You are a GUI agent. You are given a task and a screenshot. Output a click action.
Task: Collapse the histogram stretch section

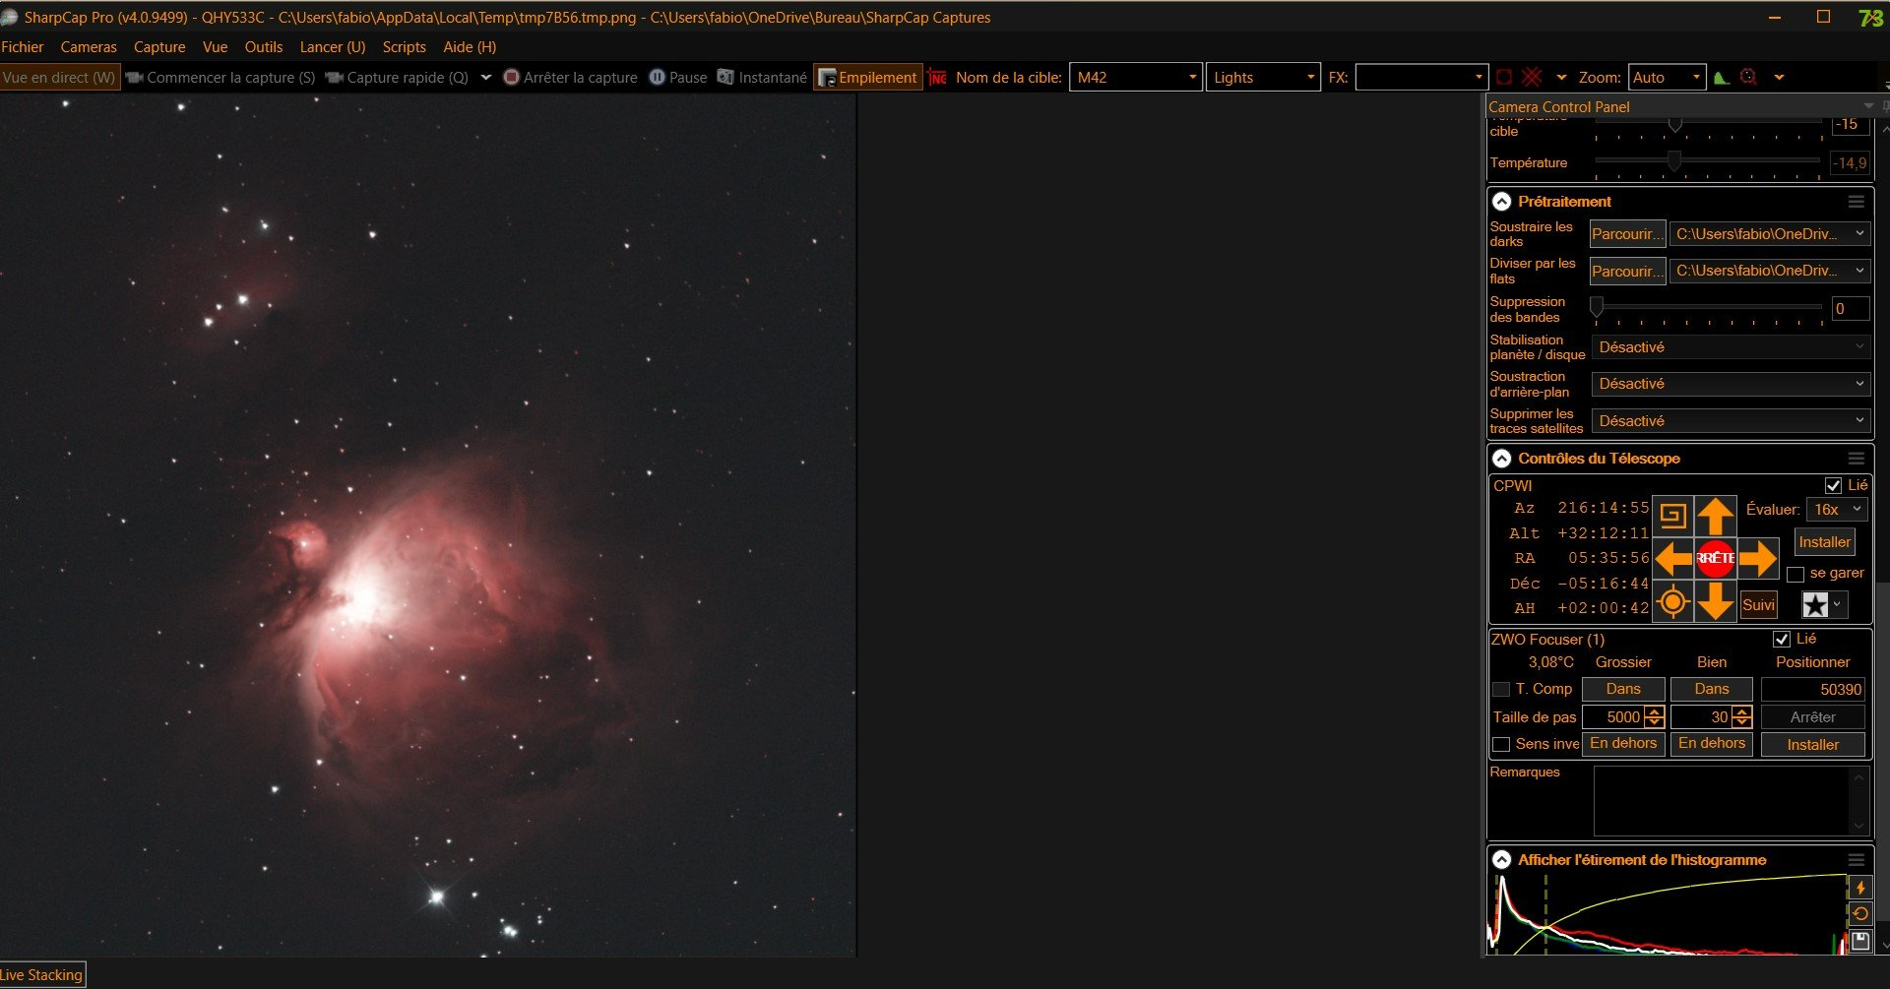point(1501,860)
